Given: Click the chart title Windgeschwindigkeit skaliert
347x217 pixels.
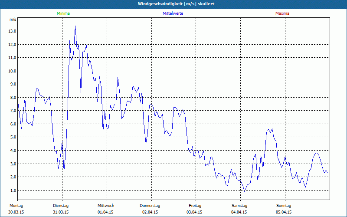Looking at the screenshot, I should pyautogui.click(x=173, y=4).
